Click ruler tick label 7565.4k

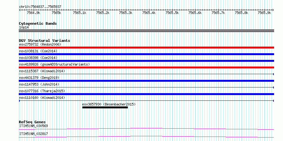pos(149,13)
